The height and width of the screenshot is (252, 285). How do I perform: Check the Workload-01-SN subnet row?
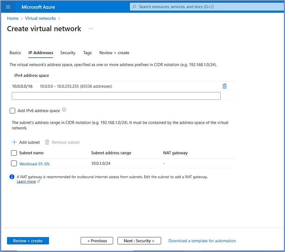pos(14,163)
